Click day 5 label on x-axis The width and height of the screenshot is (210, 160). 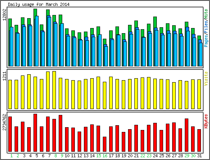tap(37, 156)
